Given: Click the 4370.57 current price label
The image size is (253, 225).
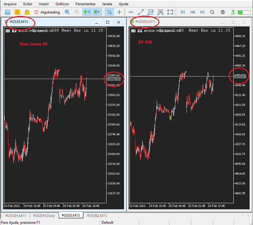Looking at the screenshot, I should click(240, 76).
